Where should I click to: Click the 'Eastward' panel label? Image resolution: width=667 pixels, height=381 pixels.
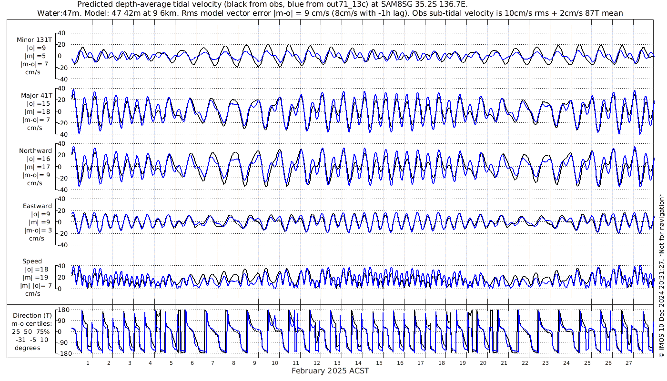click(x=37, y=206)
